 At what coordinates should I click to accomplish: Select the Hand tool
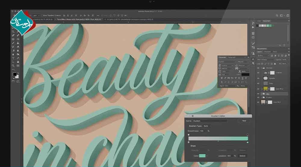18,62
